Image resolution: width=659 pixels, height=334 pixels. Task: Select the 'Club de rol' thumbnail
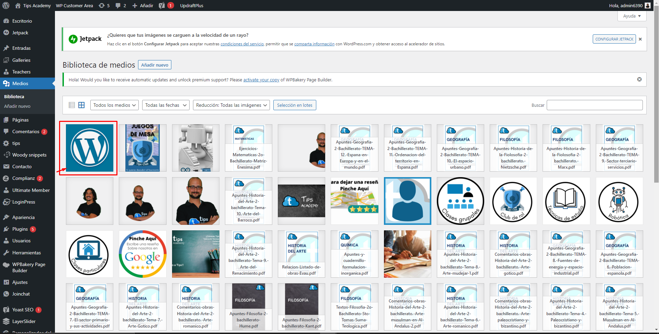pyautogui.click(x=513, y=201)
